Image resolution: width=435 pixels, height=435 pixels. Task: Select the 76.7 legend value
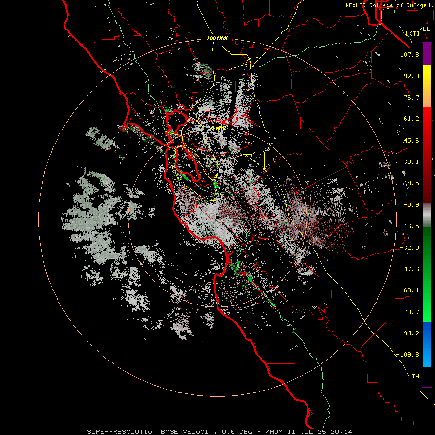tap(411, 97)
